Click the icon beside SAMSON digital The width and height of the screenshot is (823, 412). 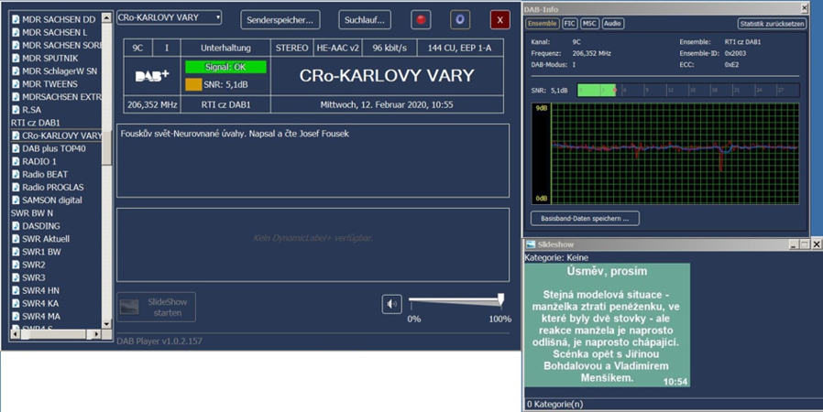16,201
